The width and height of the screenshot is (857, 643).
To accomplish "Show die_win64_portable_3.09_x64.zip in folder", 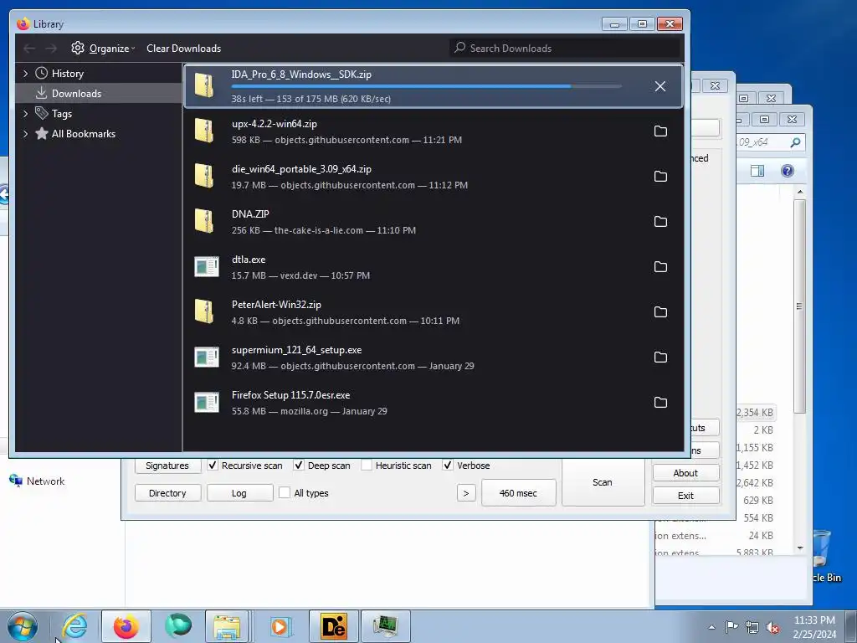I will tap(660, 177).
